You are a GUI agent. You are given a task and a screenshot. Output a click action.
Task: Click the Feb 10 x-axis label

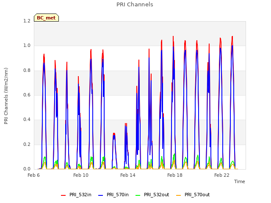(x=81, y=175)
